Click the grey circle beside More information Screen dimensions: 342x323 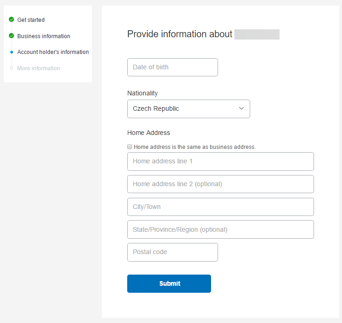click(x=11, y=68)
